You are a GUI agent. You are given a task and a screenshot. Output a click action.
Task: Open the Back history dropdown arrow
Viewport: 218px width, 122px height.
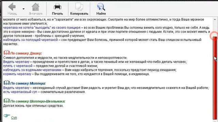pyautogui.click(x=24, y=9)
